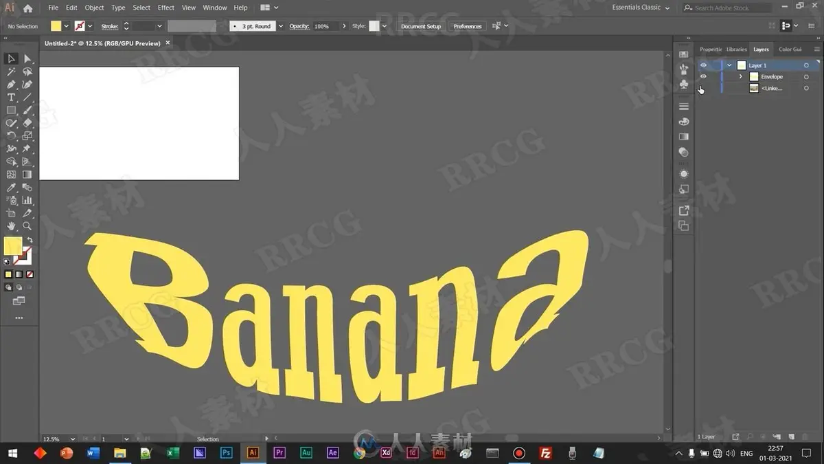
Task: Open the Object menu
Action: tap(94, 8)
